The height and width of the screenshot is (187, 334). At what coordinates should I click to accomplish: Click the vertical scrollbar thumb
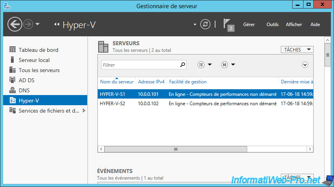pos(327,55)
